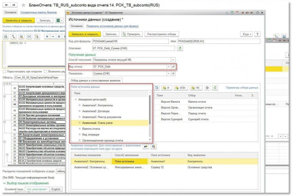This screenshot has width=292, height=196.
Task: Click the НЕ filter group button
Action: point(196,88)
